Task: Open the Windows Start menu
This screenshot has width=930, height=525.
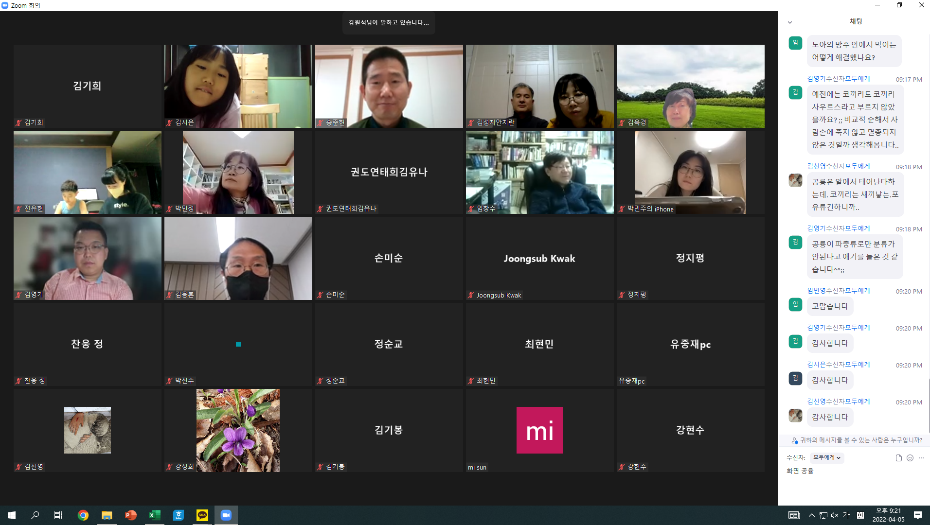Action: coord(12,515)
